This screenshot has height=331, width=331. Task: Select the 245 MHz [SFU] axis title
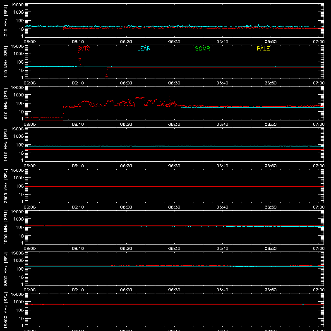click(x=6, y=20)
